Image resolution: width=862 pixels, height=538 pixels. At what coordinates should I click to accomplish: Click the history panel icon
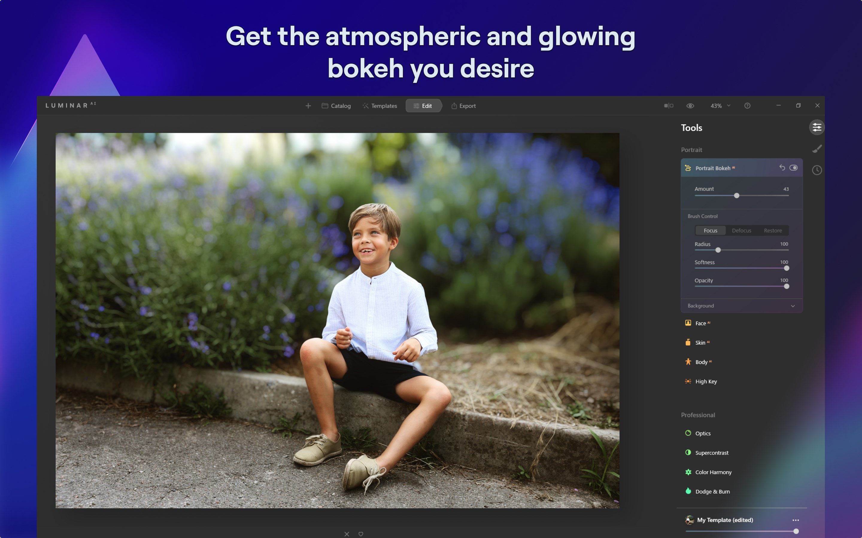817,169
